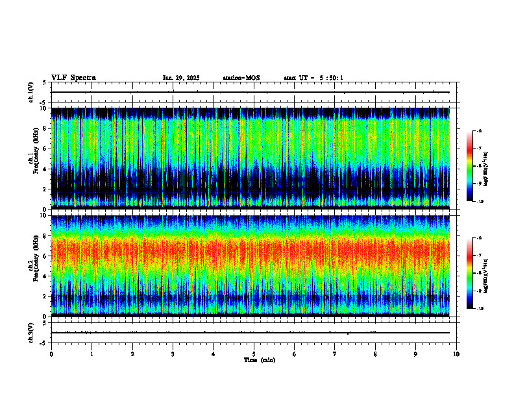Click the 6 kHz tick label of ch.1 spectrogram

(x=45, y=149)
